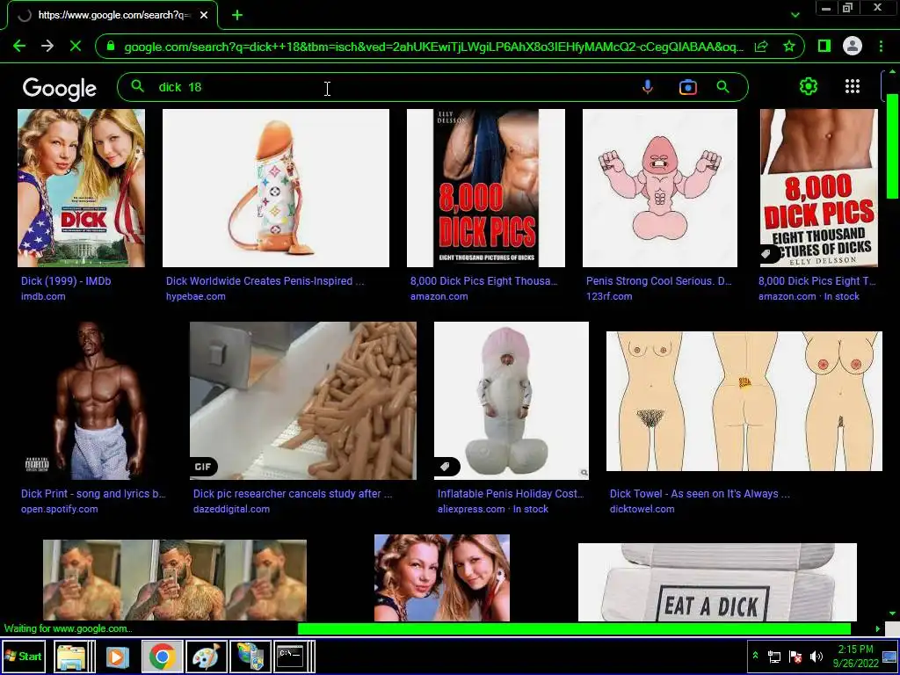This screenshot has height=675, width=900.
Task: Open the network tray icon
Action: click(774, 656)
